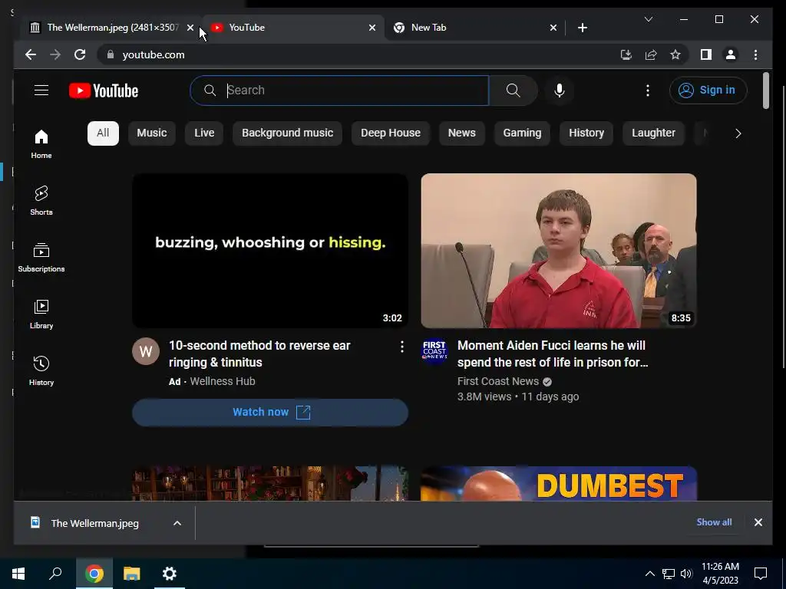Viewport: 786px width, 589px height.
Task: Show next filter chips arrow
Action: [738, 133]
